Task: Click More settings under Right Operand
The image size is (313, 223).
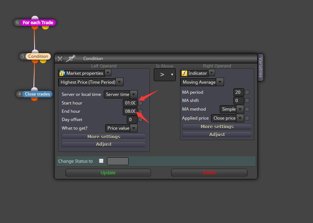Action: (217, 127)
